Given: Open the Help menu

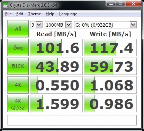Looking at the screenshot, I should coord(50,14).
